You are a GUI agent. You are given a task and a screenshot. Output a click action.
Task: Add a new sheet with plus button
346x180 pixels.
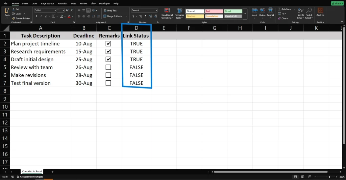click(x=52, y=172)
